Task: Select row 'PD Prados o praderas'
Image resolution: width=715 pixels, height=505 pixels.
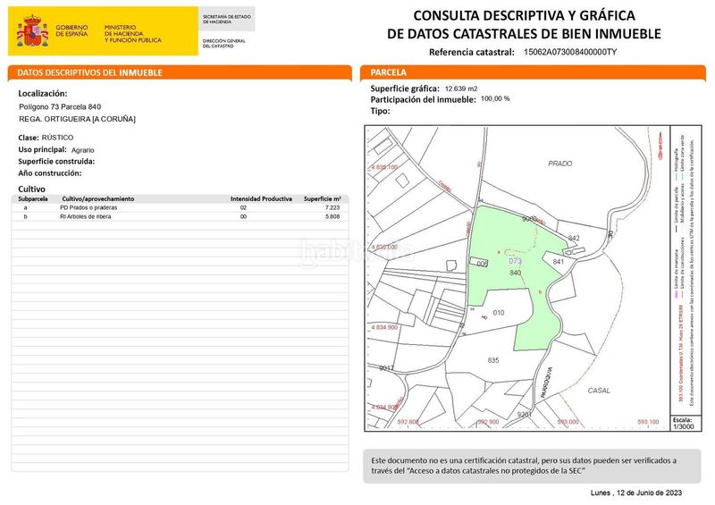Action: pyautogui.click(x=181, y=207)
